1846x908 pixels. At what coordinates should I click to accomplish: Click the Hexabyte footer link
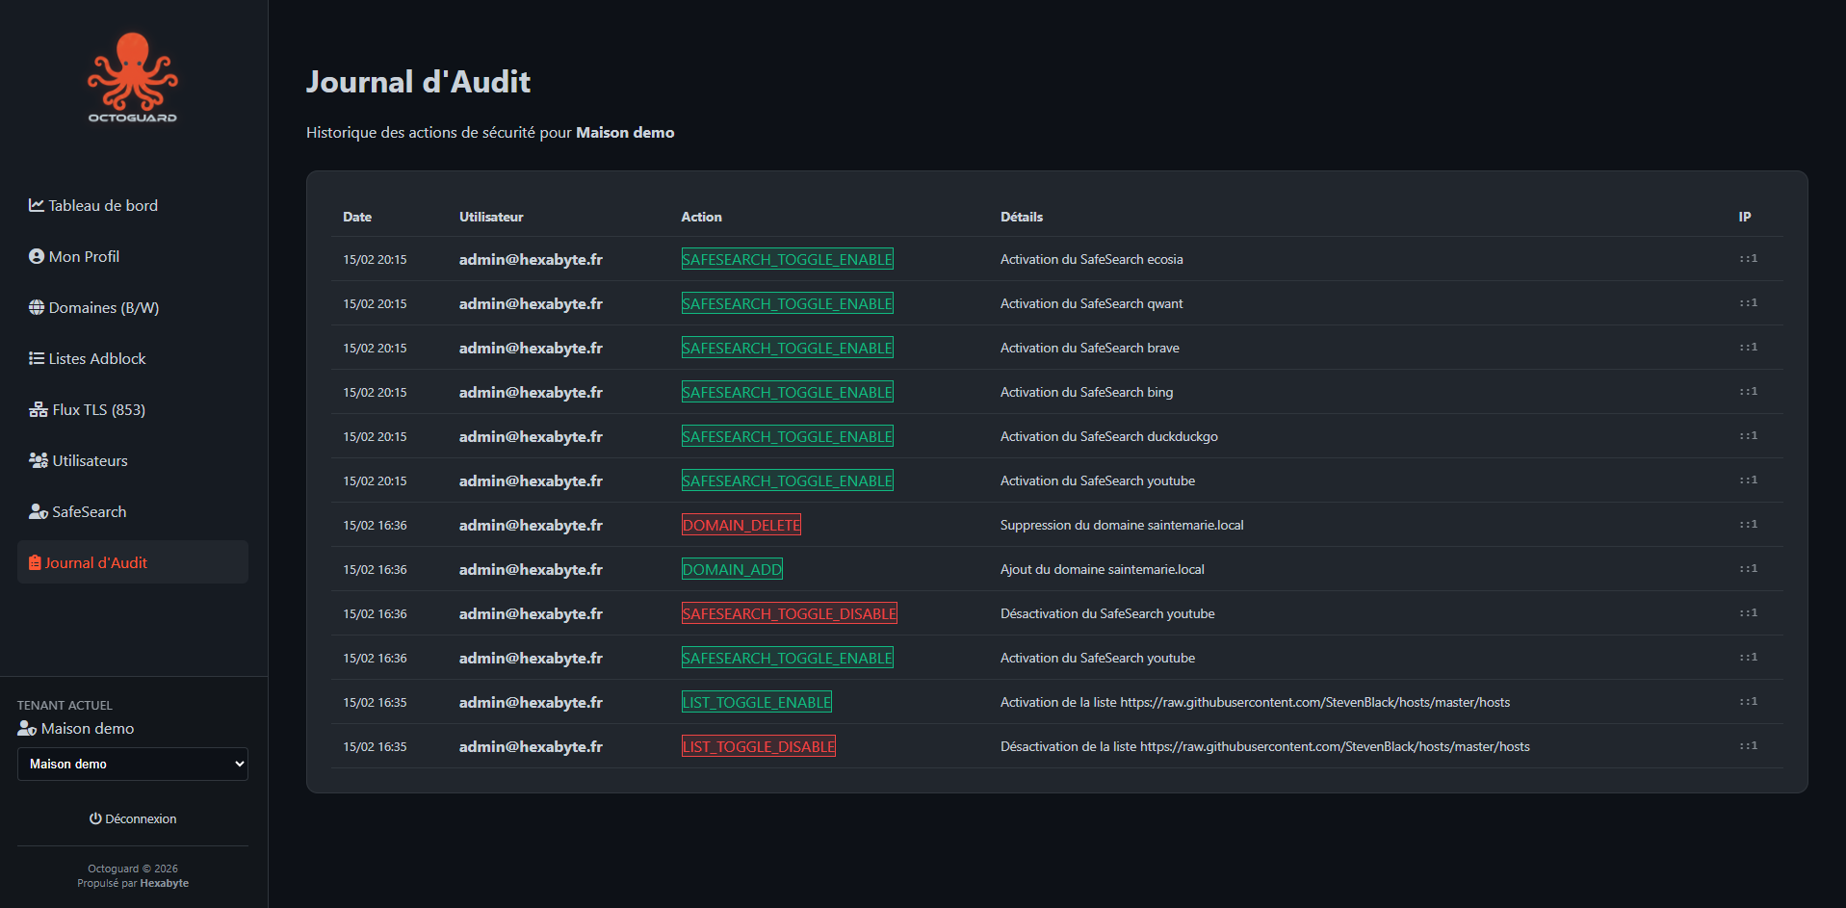(164, 883)
